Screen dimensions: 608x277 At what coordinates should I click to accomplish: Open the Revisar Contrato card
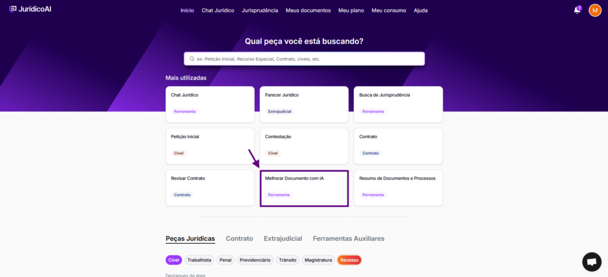pos(210,187)
